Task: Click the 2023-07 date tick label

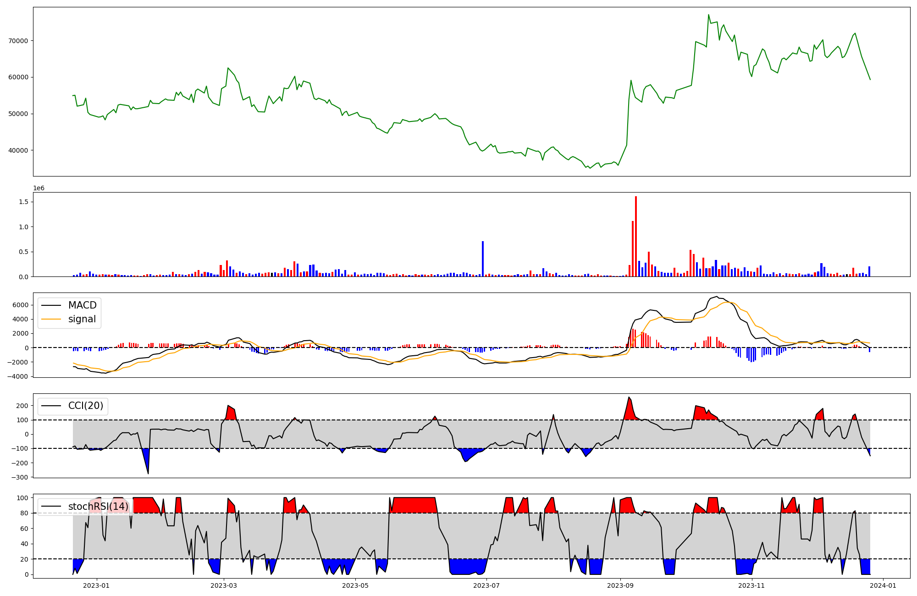Action: pyautogui.click(x=486, y=585)
